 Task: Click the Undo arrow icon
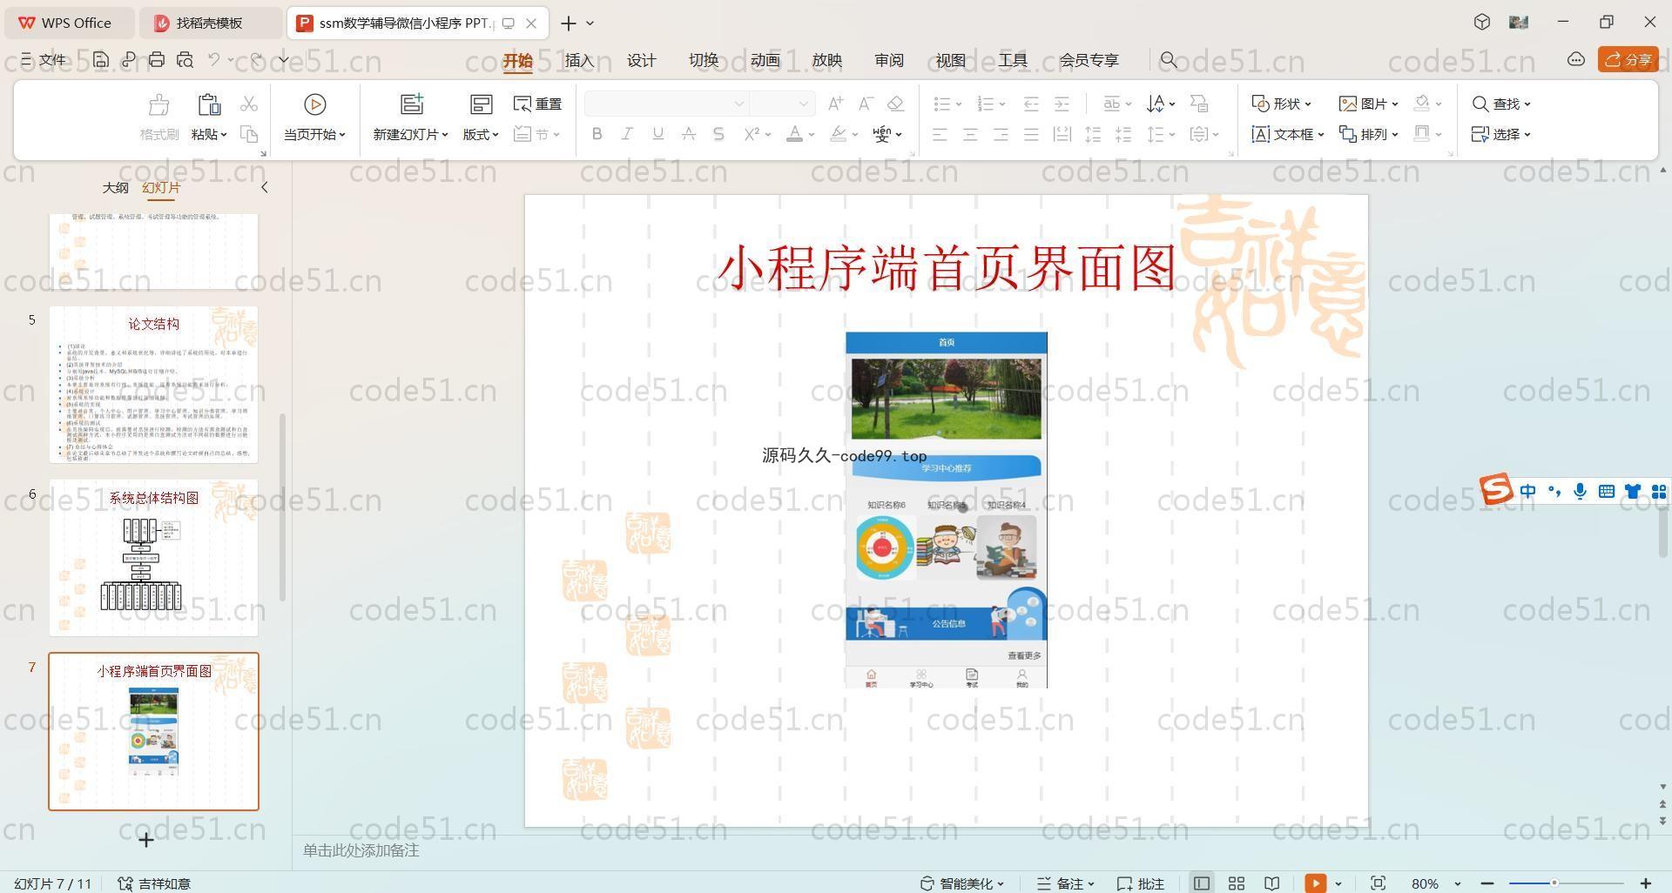coord(214,59)
